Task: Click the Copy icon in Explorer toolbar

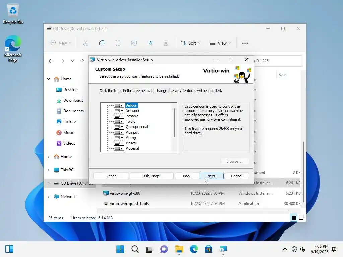Action: (102, 43)
